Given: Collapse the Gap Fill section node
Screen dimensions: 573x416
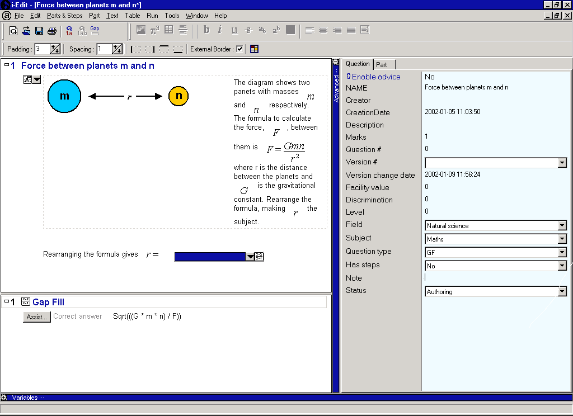Looking at the screenshot, I should pyautogui.click(x=6, y=302).
